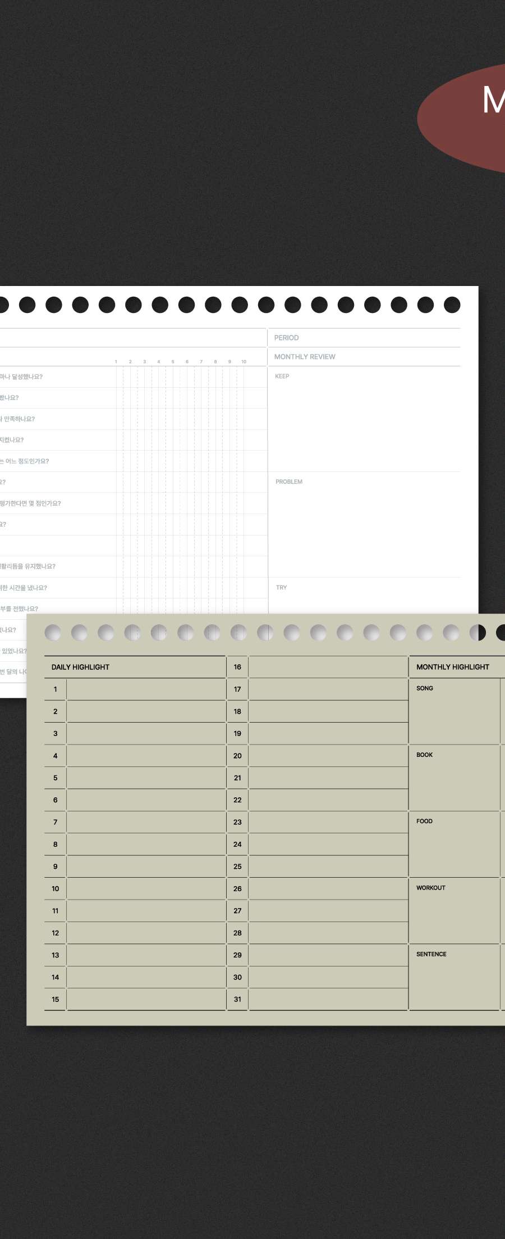The height and width of the screenshot is (1239, 505).
Task: Click the question ending '달성했나요?'
Action: 21,377
